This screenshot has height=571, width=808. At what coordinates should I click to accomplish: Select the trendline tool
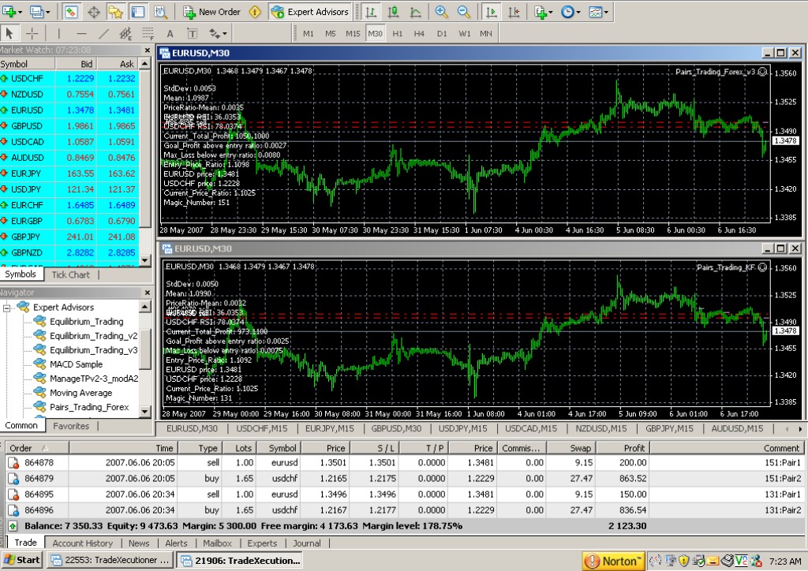click(x=103, y=33)
